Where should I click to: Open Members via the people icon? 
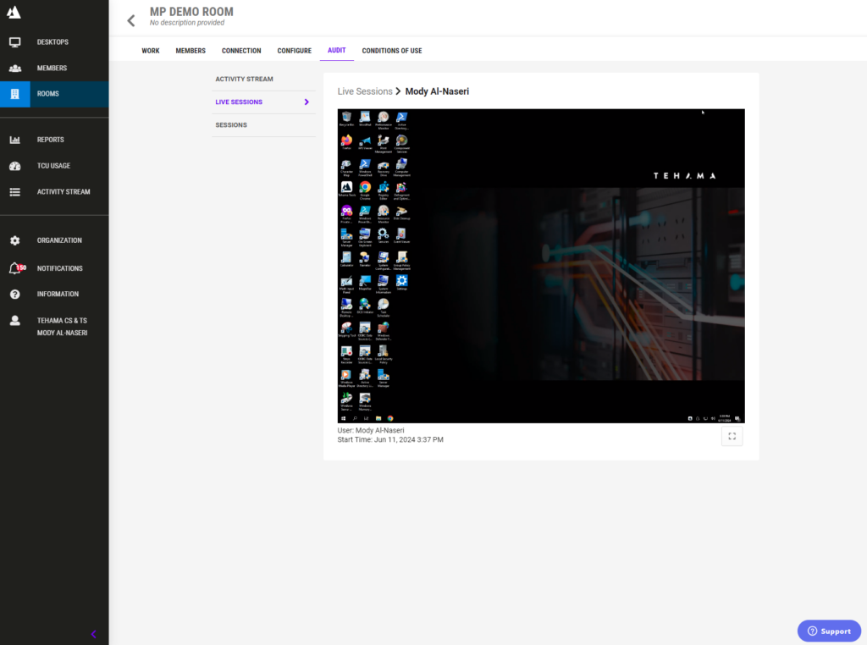pyautogui.click(x=15, y=68)
